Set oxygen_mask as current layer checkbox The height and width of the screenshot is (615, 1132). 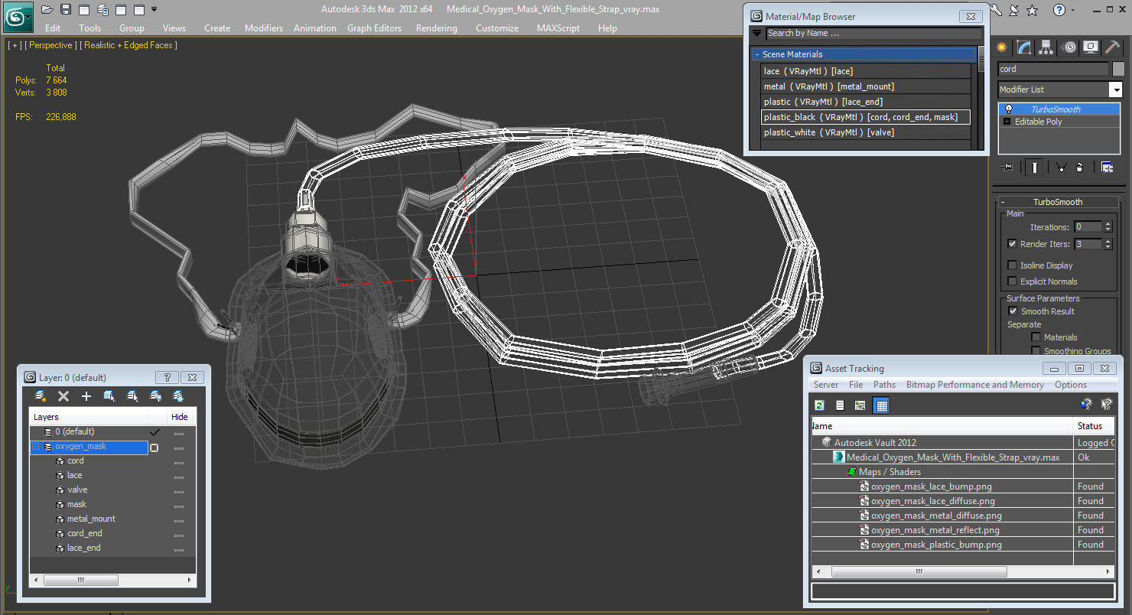coord(155,447)
